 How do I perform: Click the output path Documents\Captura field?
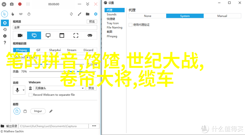[54, 126]
